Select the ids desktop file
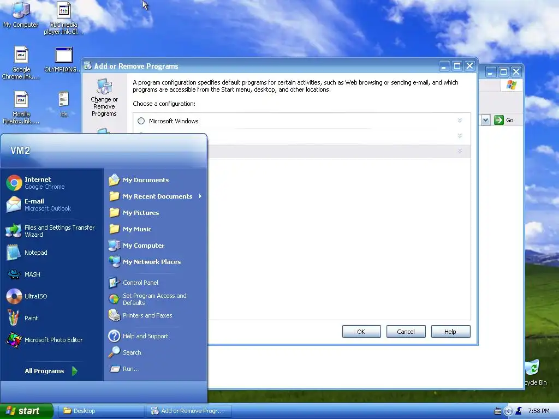 (63, 104)
